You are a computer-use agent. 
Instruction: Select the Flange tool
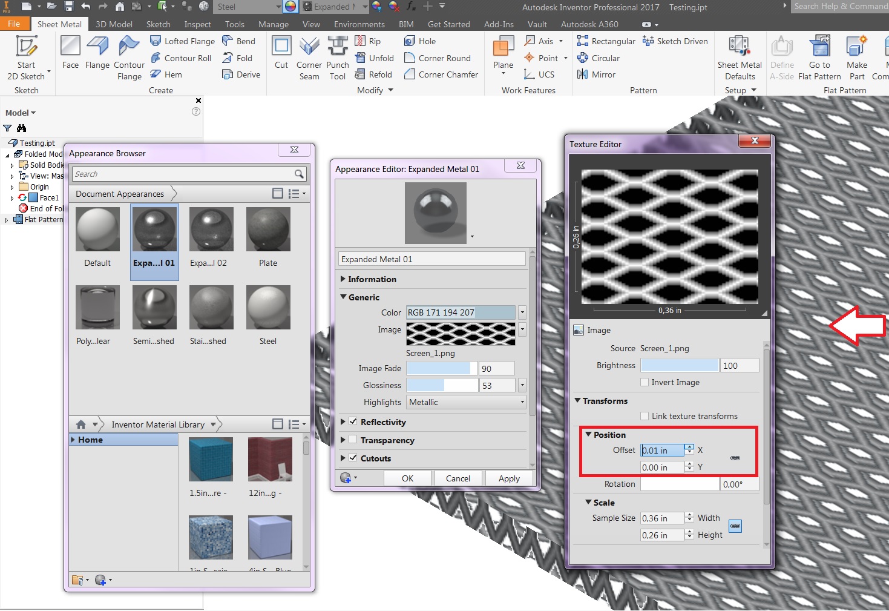tap(97, 56)
